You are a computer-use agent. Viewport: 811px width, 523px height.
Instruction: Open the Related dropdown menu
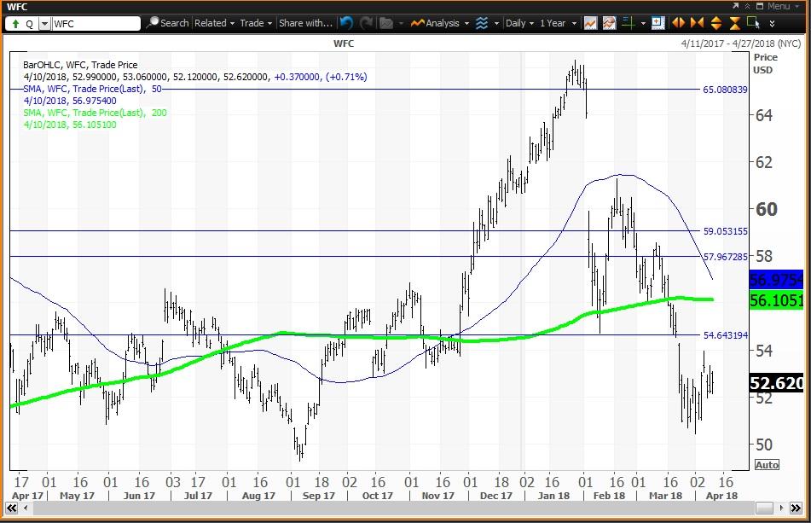[214, 23]
